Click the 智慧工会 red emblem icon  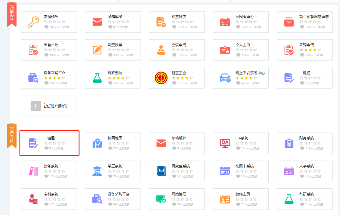point(161,78)
